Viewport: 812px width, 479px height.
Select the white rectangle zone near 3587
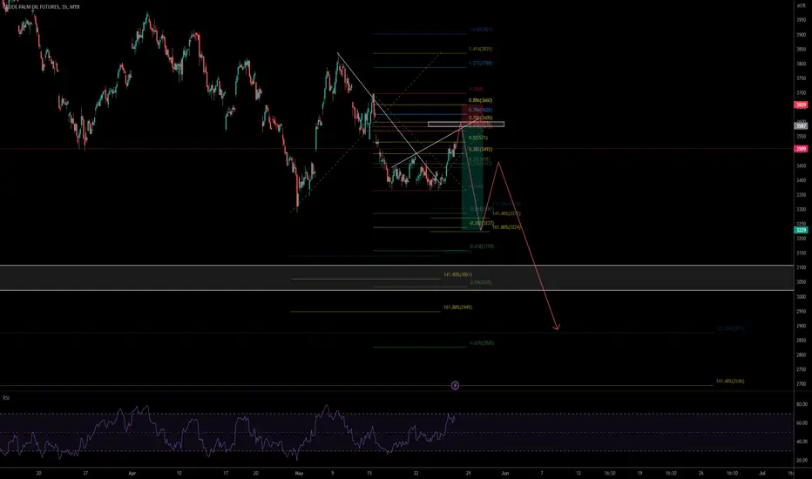(466, 125)
